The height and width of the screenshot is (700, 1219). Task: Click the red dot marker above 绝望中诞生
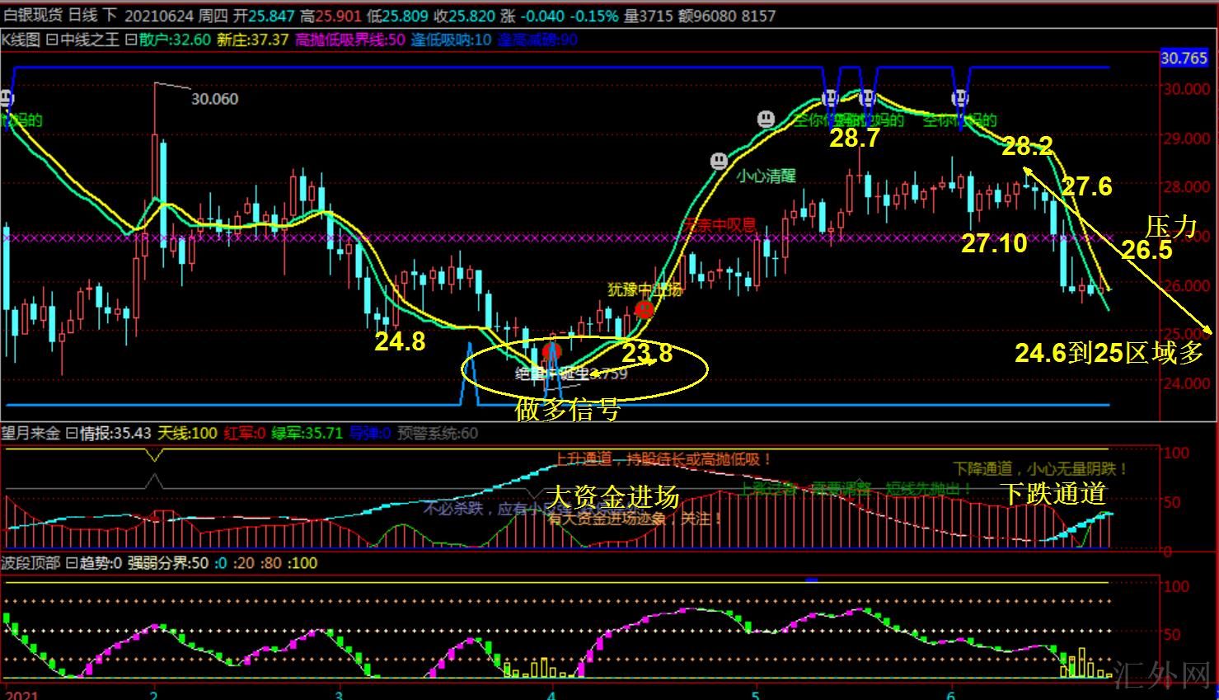coord(551,352)
